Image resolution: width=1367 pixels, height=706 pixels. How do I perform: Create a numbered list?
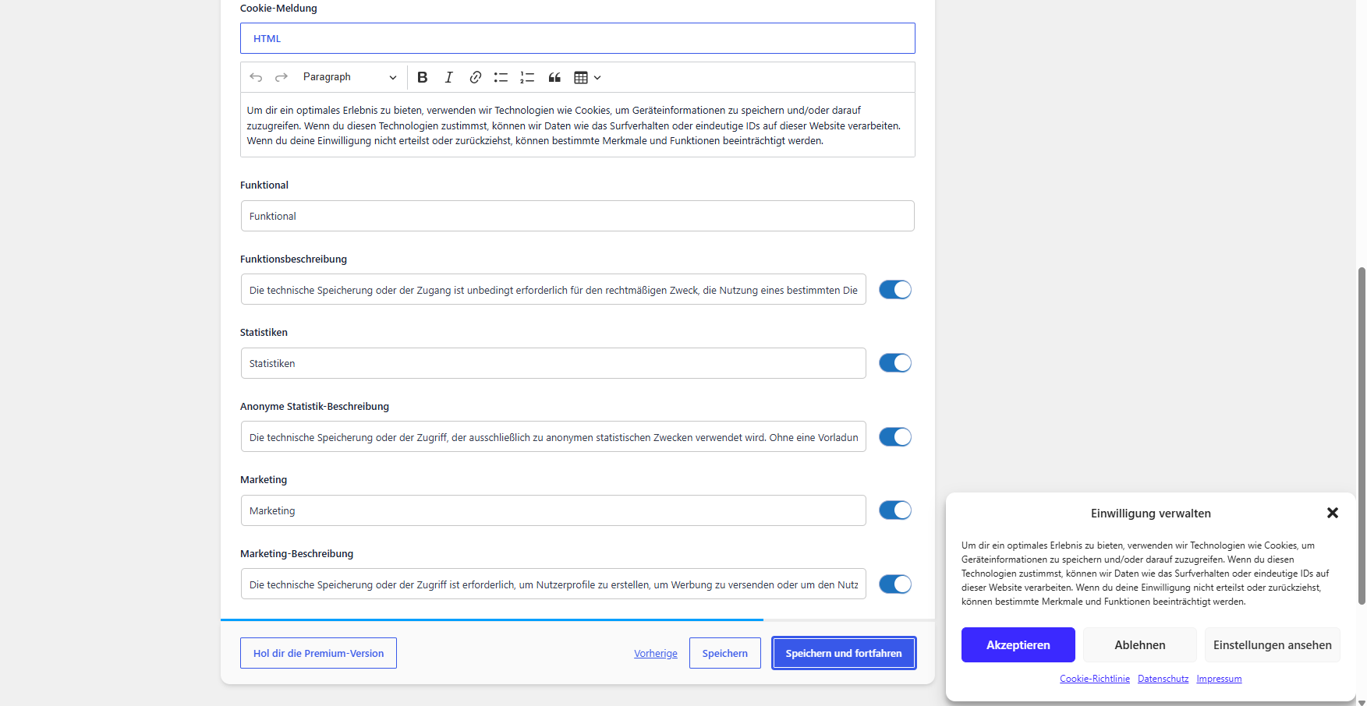[528, 77]
